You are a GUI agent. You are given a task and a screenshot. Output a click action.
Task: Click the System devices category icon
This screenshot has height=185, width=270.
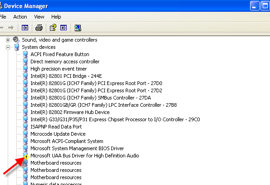coord(17,47)
